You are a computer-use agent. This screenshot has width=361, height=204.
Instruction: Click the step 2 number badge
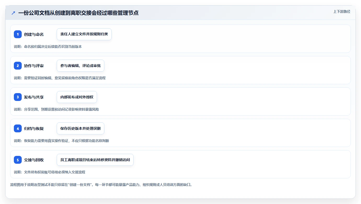tap(18, 66)
